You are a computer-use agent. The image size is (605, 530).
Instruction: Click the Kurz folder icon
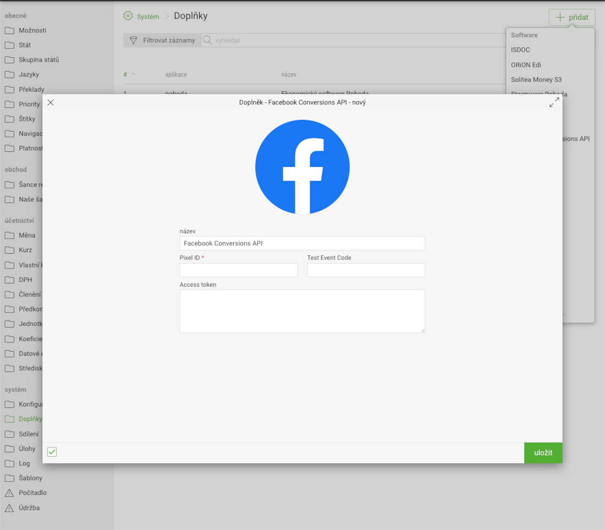[10, 250]
